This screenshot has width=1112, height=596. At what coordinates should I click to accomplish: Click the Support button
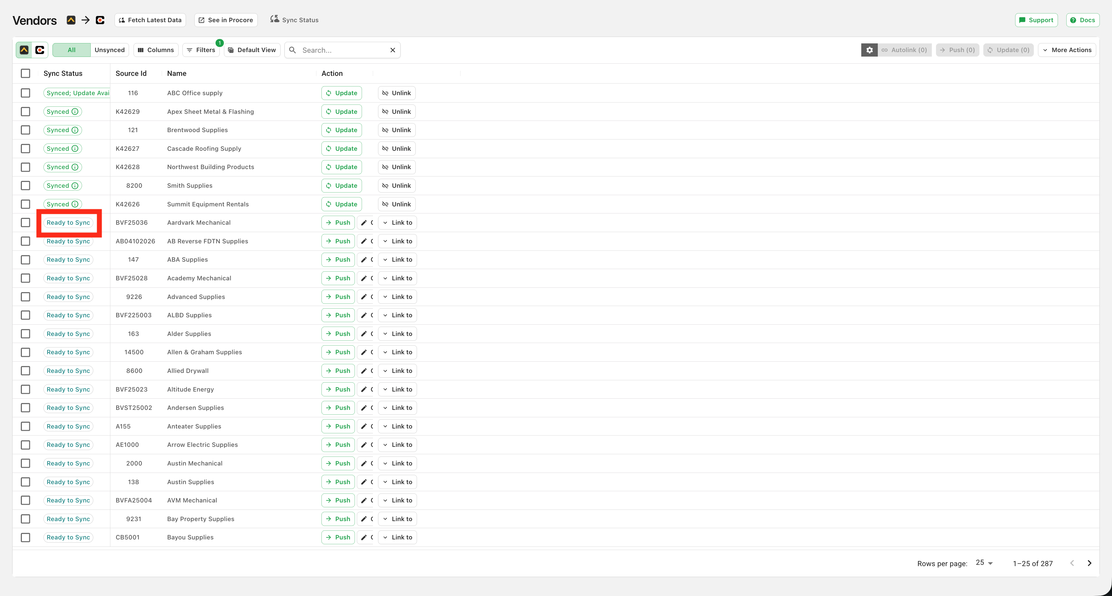(x=1036, y=20)
